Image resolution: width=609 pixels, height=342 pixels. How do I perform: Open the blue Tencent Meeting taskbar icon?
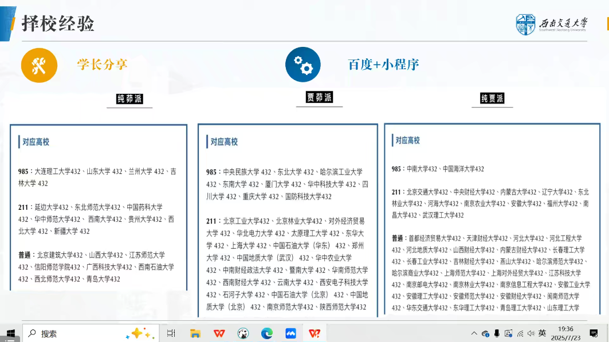click(x=290, y=333)
